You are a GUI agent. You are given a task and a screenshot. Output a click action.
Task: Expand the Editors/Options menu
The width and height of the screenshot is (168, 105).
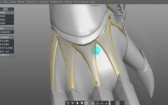81,2
